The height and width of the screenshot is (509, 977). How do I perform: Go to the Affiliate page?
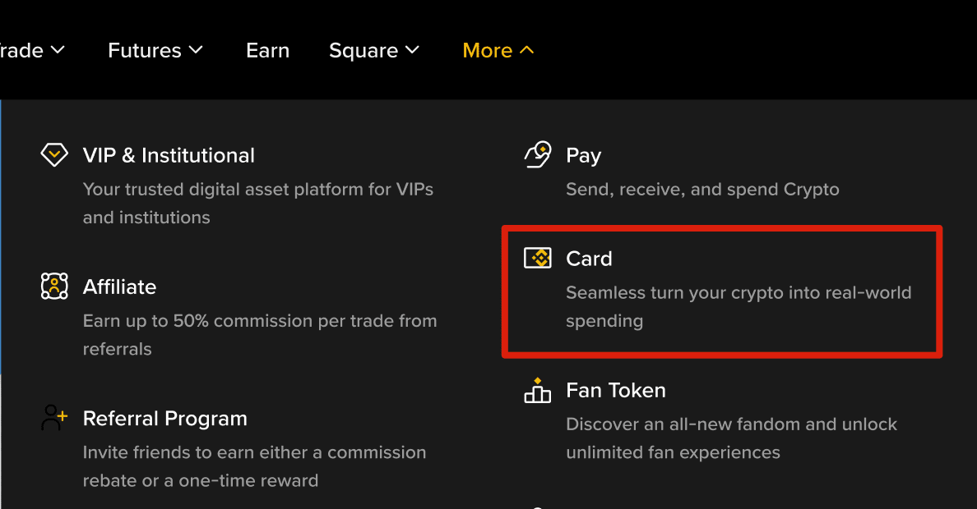pyautogui.click(x=119, y=287)
